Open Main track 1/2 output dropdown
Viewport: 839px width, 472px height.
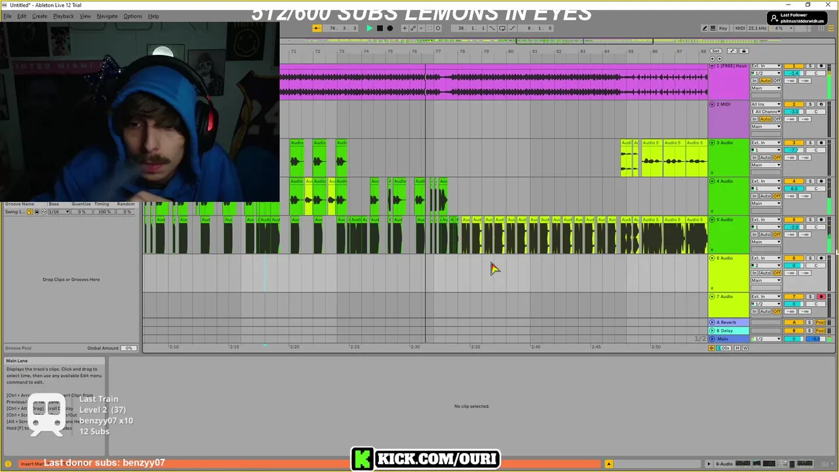click(x=766, y=339)
